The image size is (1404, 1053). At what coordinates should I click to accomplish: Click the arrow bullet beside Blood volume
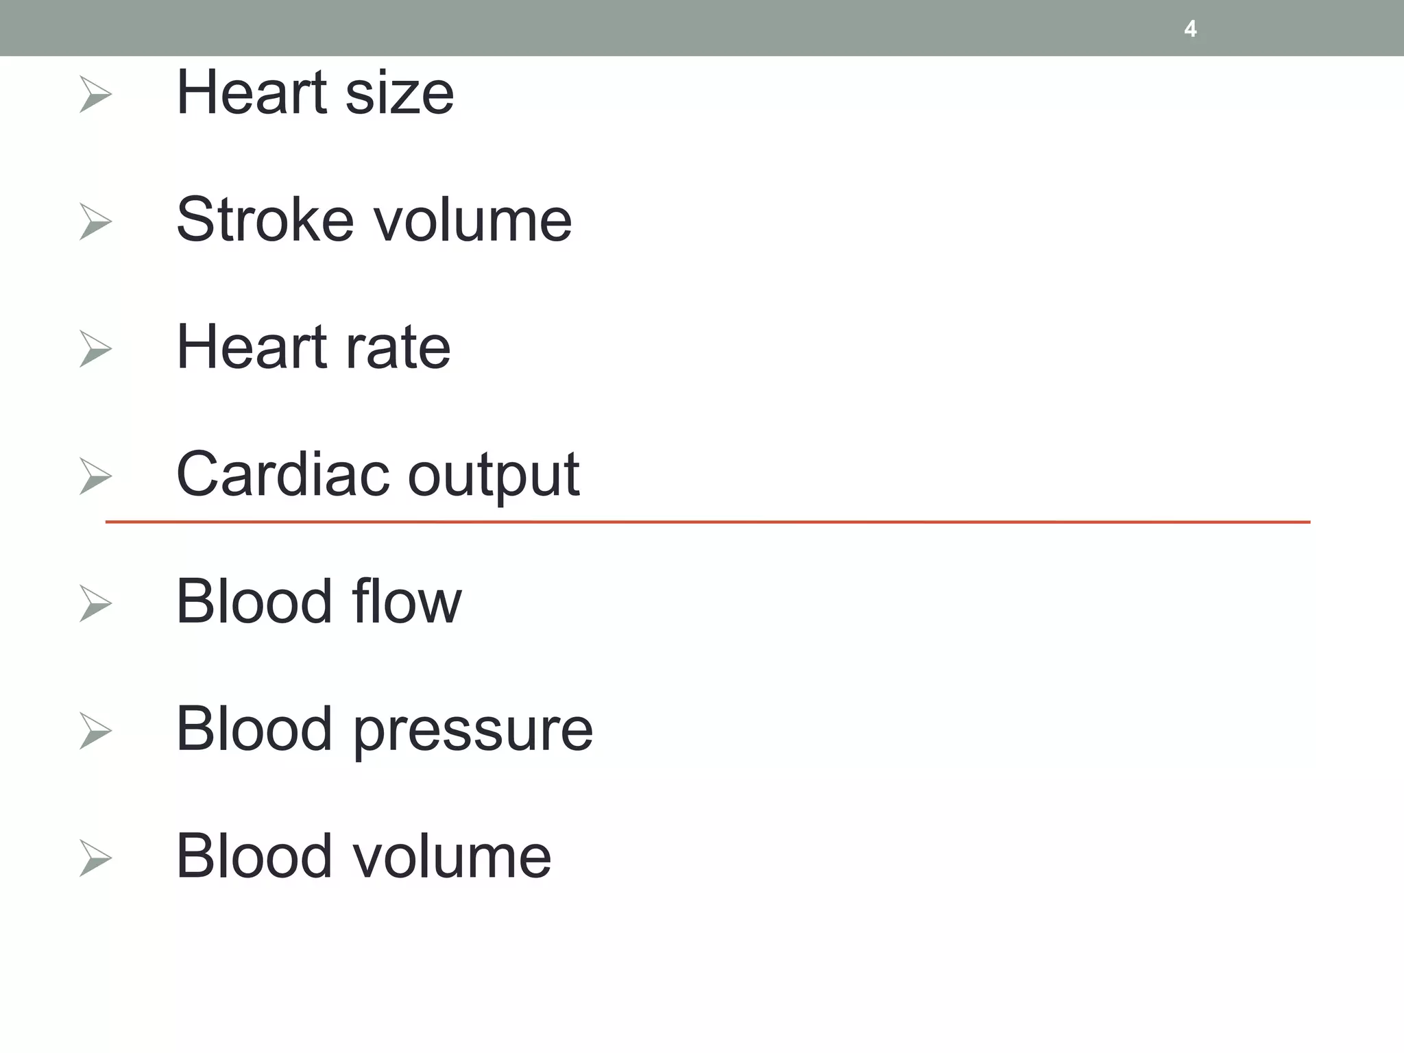click(x=95, y=858)
